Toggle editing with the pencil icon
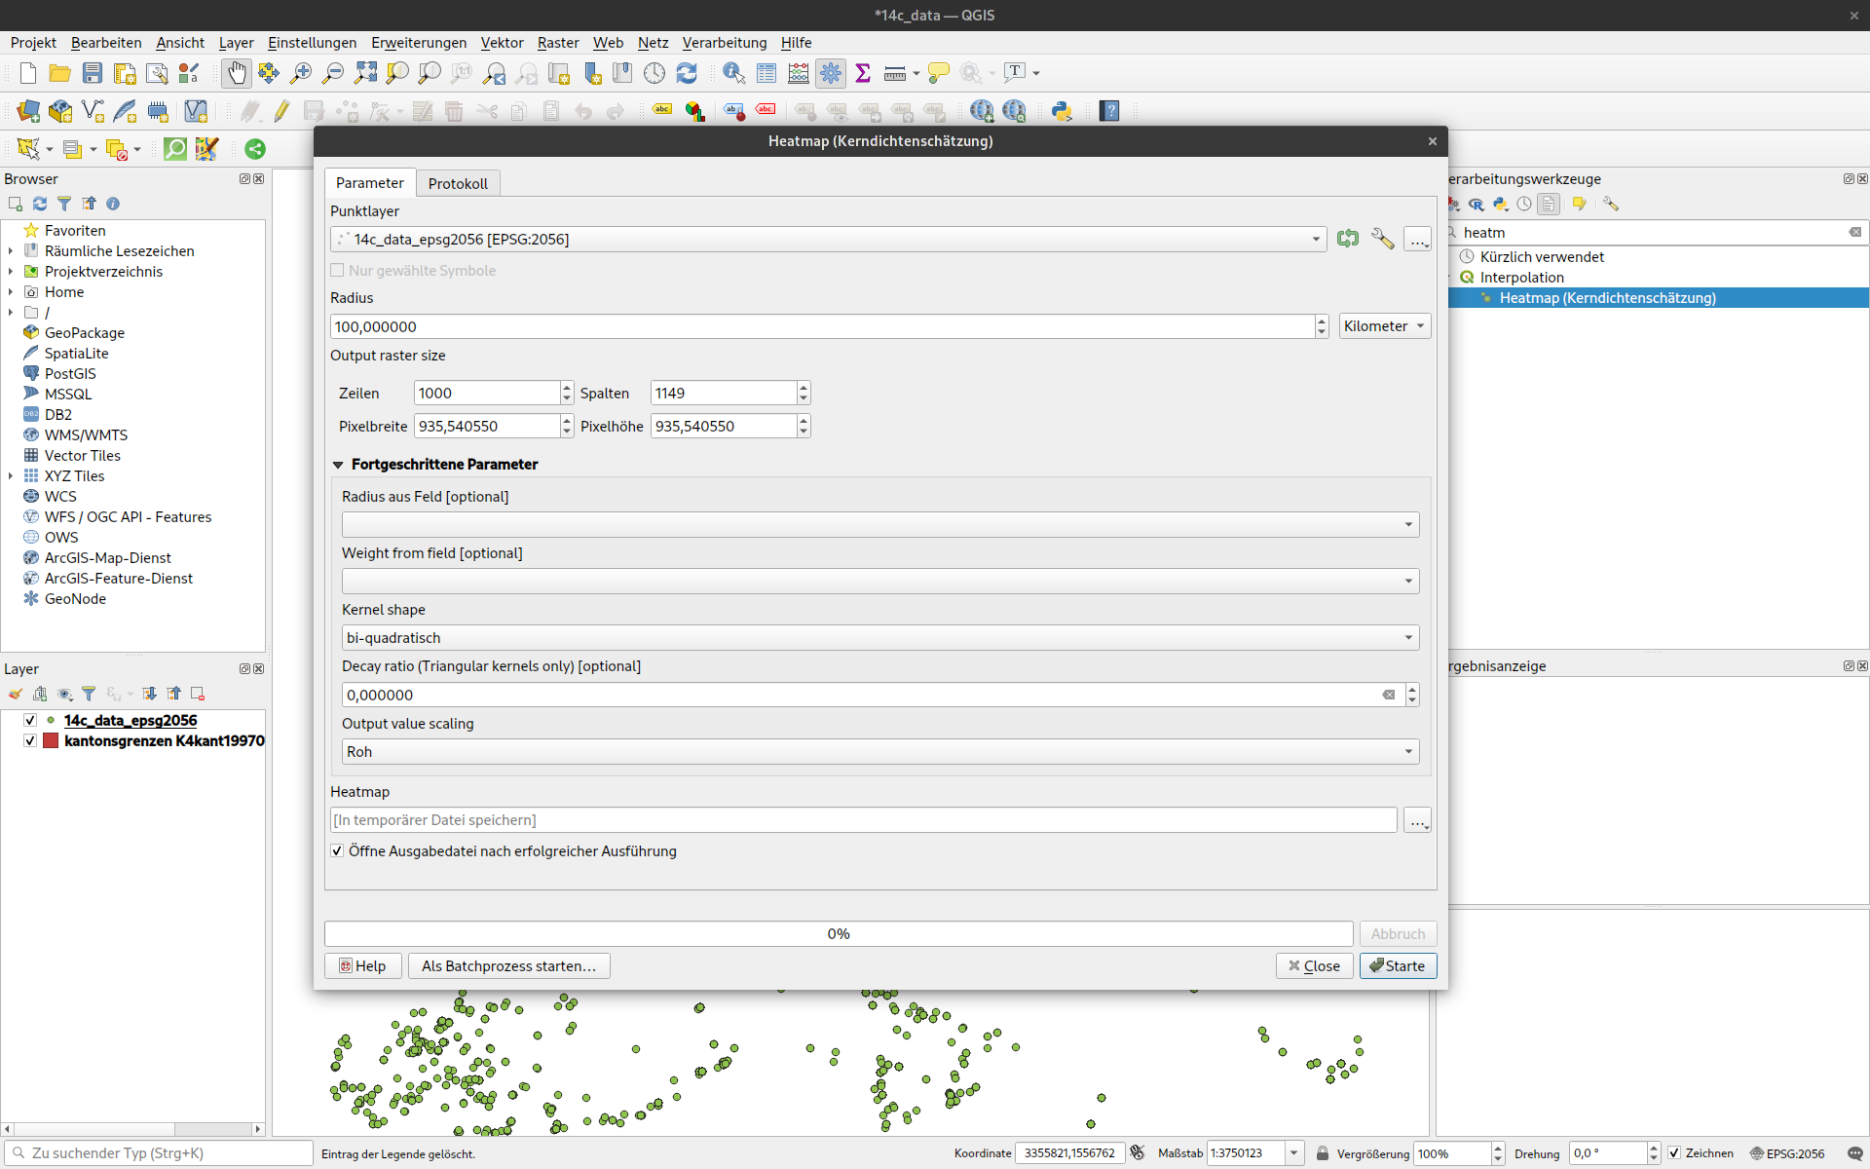This screenshot has height=1169, width=1870. (x=282, y=111)
